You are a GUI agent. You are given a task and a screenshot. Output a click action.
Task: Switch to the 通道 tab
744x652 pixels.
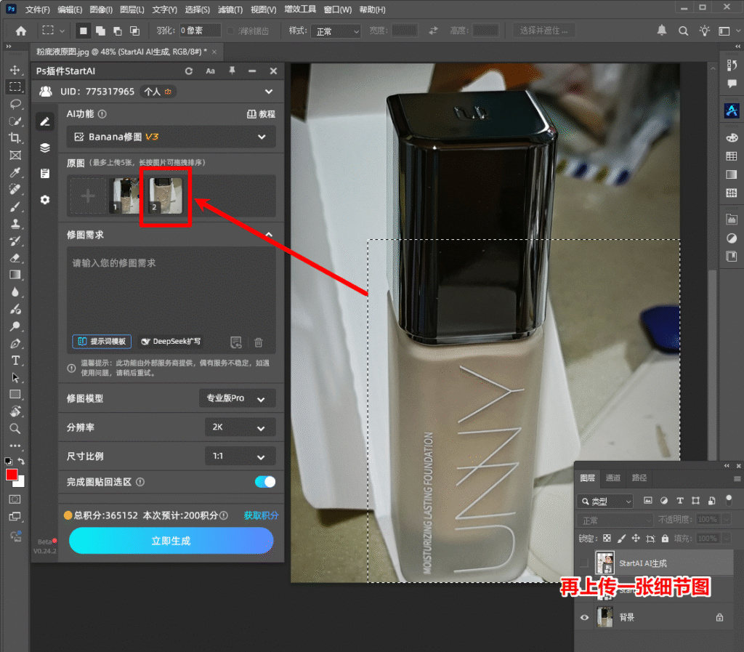[613, 478]
